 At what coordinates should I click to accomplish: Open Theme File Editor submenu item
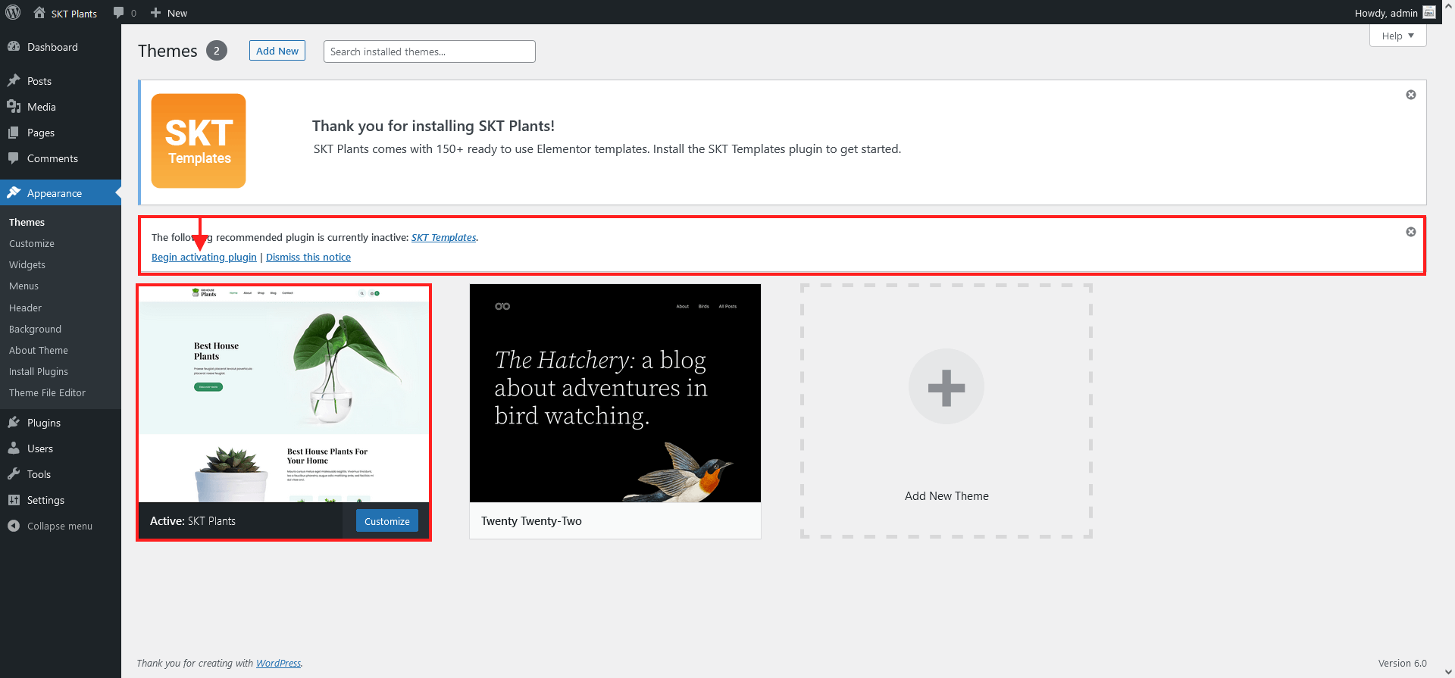click(47, 392)
